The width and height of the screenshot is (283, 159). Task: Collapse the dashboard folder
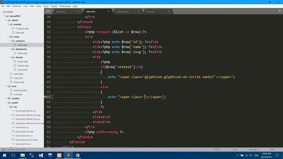point(10,49)
